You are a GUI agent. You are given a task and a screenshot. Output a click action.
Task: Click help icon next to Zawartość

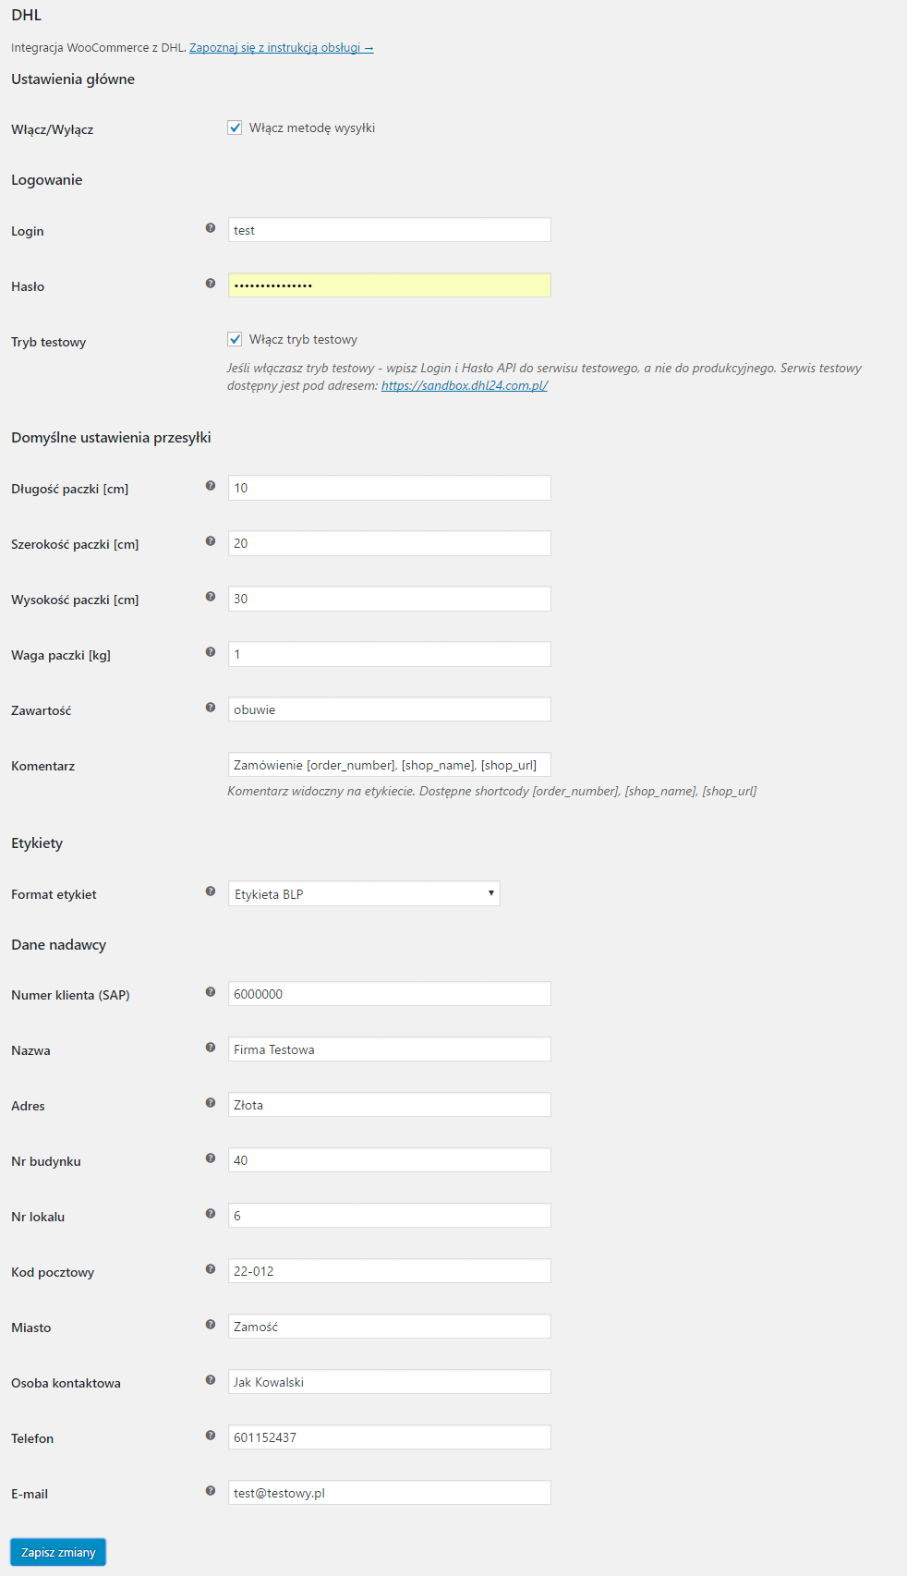(x=211, y=708)
